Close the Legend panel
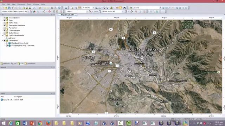The width and height of the screenshot is (225, 126). (54, 67)
